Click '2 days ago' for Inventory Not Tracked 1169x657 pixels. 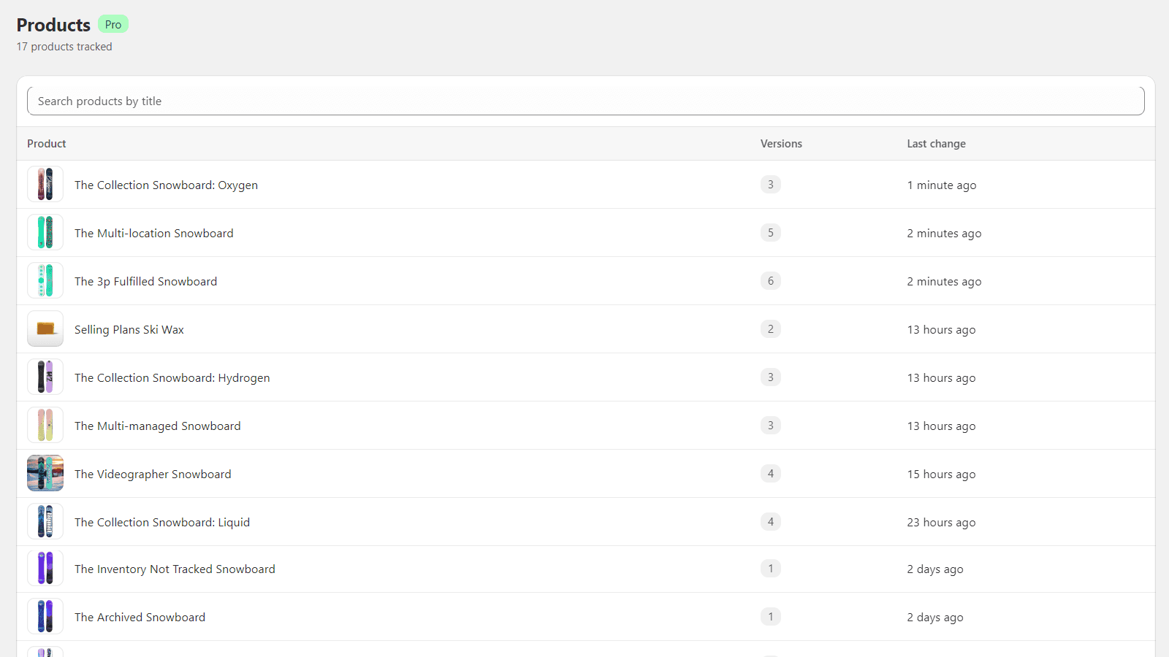(935, 569)
